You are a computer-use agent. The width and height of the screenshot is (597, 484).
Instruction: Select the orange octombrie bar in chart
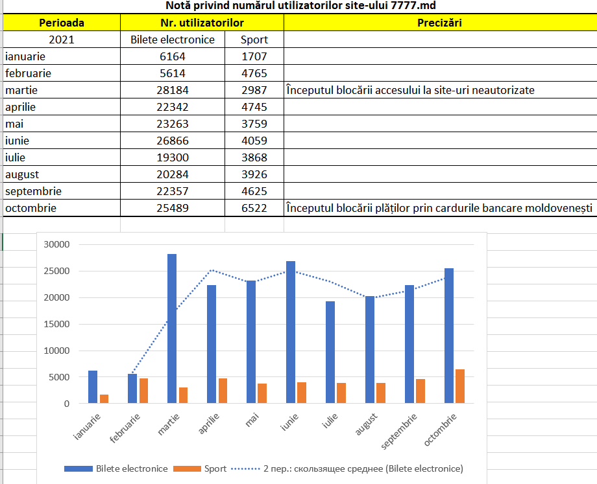click(461, 387)
